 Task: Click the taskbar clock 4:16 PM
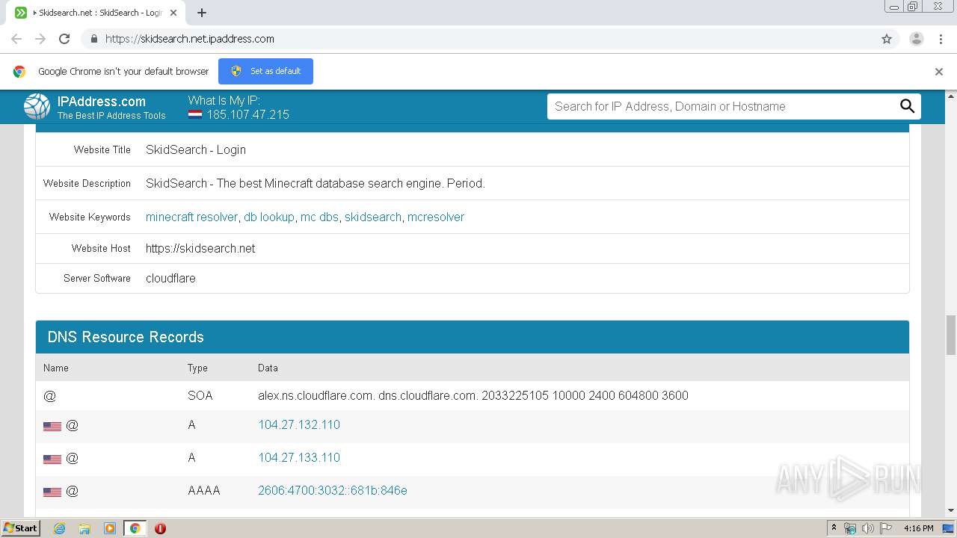[919, 528]
